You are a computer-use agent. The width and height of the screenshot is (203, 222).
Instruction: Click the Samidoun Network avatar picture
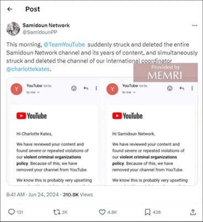(13, 29)
